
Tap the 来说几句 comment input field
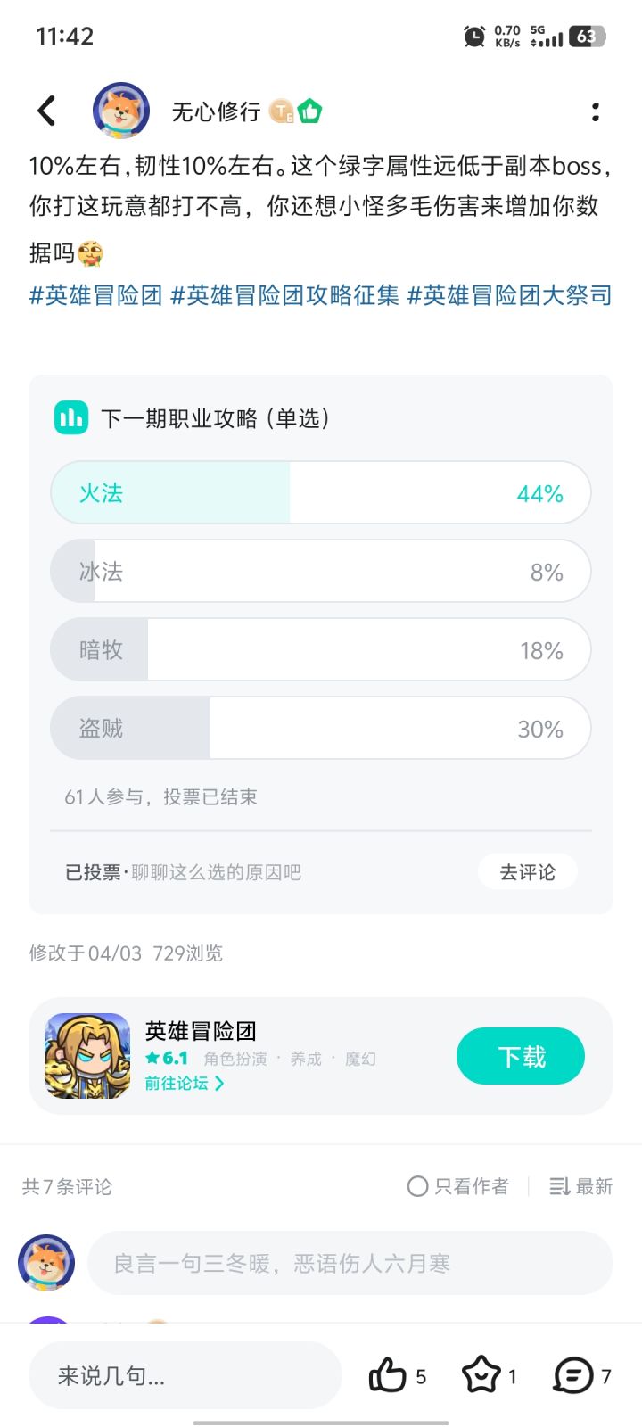185,1375
